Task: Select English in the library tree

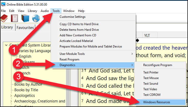Action: (x=25, y=56)
